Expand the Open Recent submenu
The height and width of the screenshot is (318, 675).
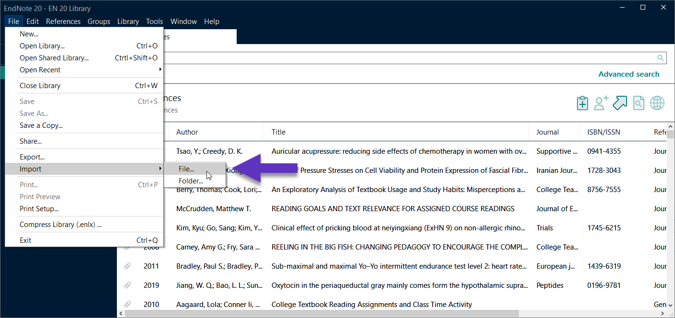click(40, 69)
